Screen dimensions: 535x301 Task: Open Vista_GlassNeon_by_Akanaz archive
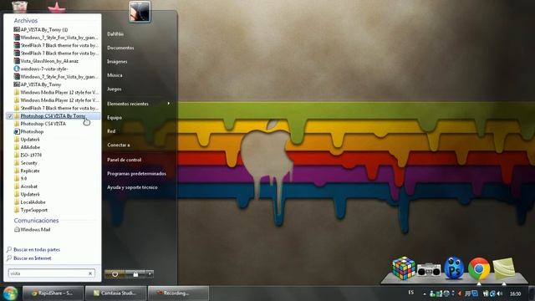pos(46,61)
